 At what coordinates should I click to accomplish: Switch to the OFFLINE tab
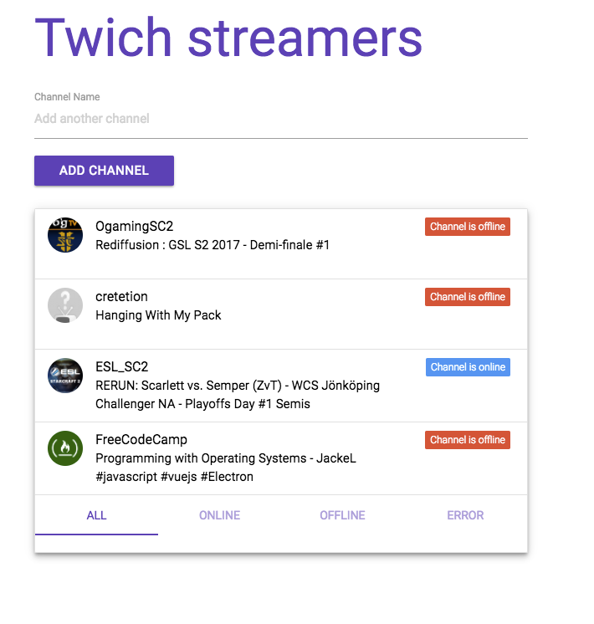[342, 515]
